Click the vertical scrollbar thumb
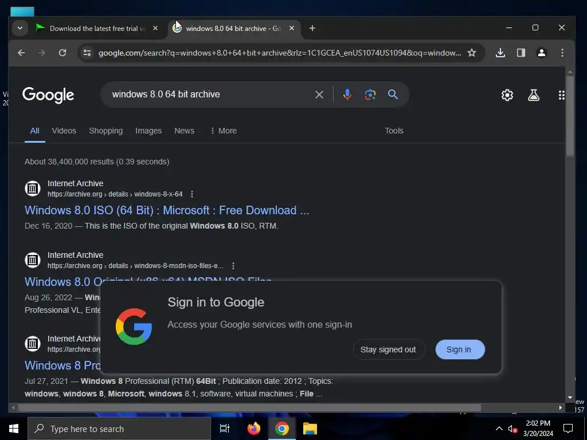The height and width of the screenshot is (440, 587). [x=570, y=116]
